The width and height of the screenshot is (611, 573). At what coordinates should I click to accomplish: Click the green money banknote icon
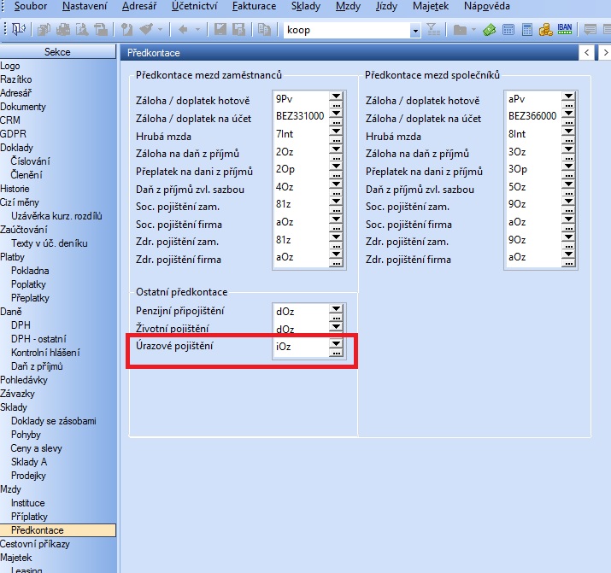coord(489,30)
